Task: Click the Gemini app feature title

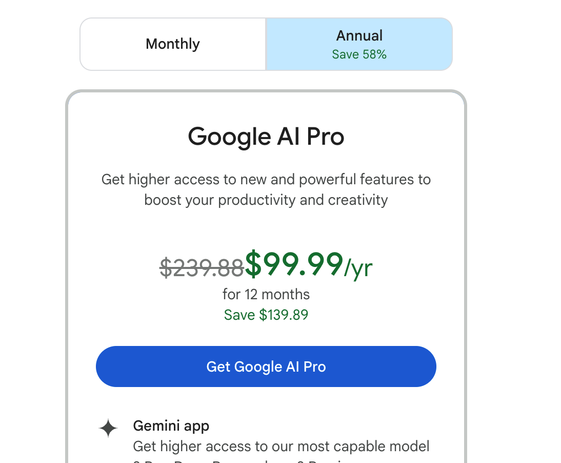Action: click(171, 426)
